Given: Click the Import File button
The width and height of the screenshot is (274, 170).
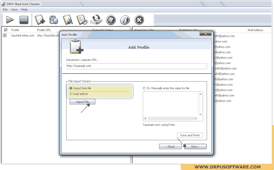Looking at the screenshot, I should (x=82, y=102).
